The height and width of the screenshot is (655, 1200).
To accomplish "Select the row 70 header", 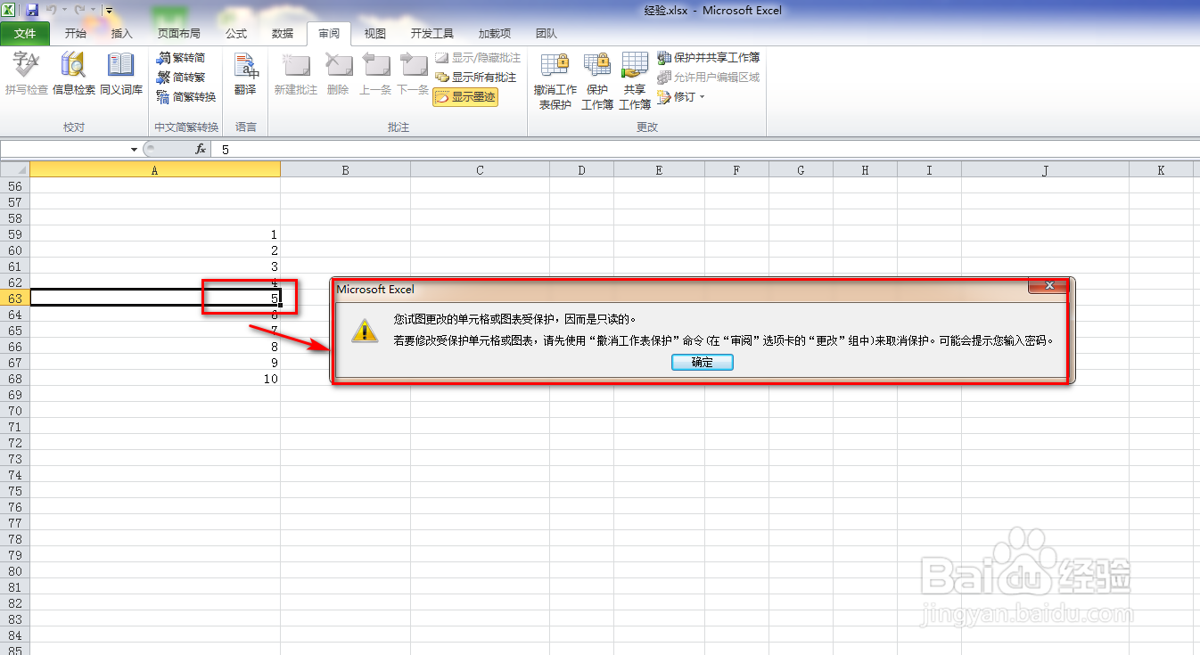I will tap(14, 410).
